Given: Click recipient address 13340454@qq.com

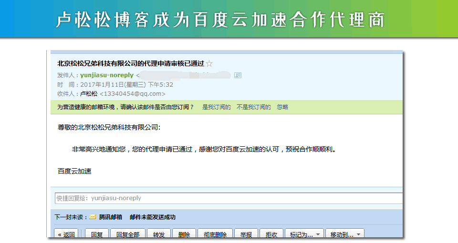Looking at the screenshot, I should pyautogui.click(x=132, y=94).
